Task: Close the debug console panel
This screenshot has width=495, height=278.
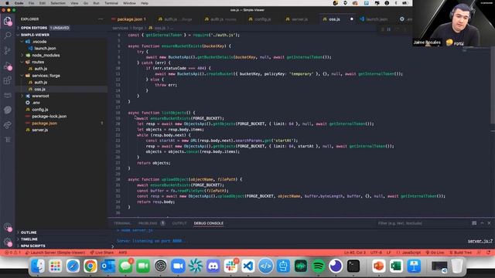Action: [490, 223]
